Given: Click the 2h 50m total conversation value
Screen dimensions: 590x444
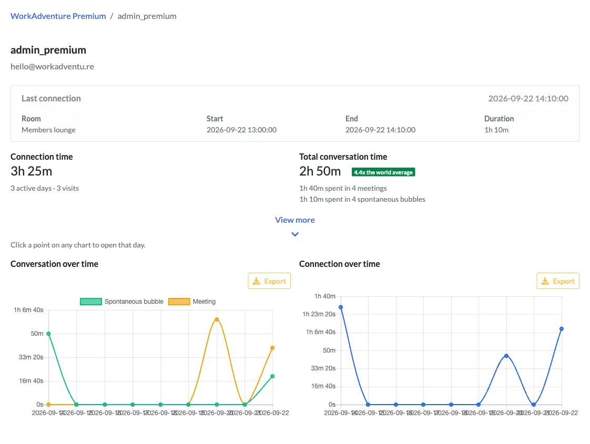Looking at the screenshot, I should (x=320, y=171).
